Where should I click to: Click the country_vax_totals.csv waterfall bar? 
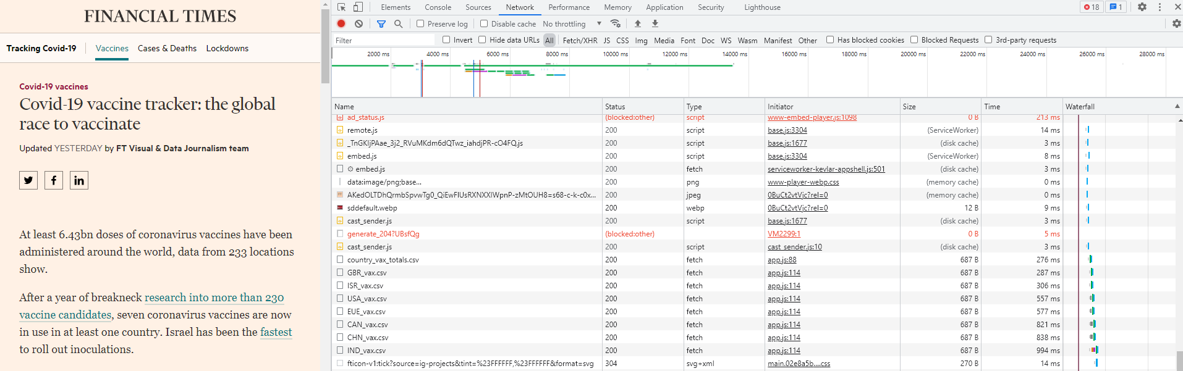1090,259
